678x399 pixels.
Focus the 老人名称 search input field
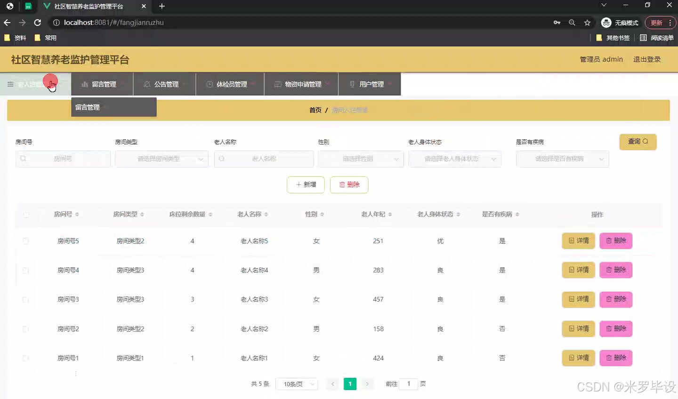pos(264,159)
